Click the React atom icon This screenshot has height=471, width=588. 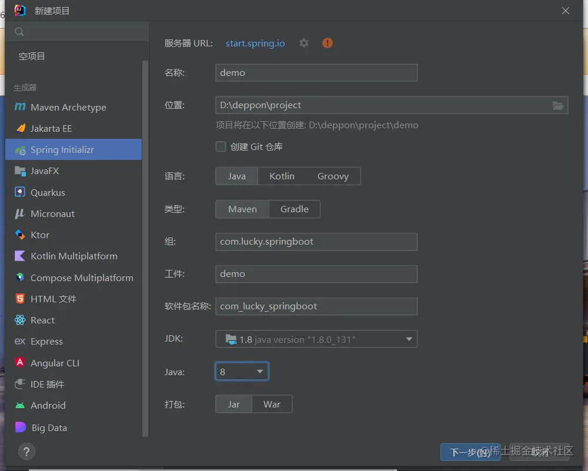coord(20,320)
